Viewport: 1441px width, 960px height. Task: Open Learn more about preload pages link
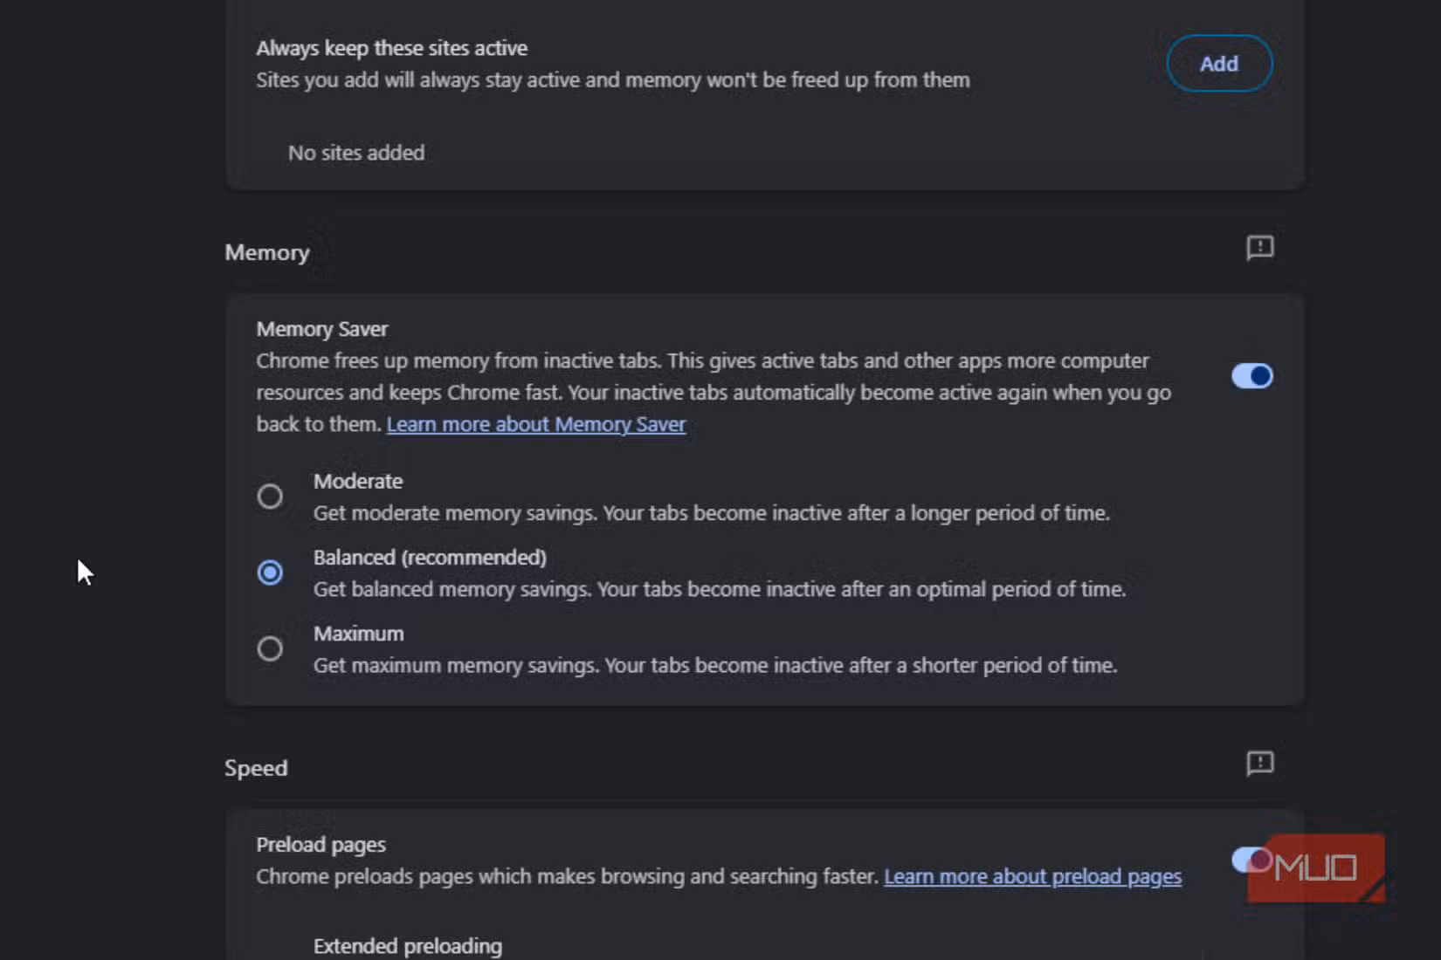click(1032, 876)
